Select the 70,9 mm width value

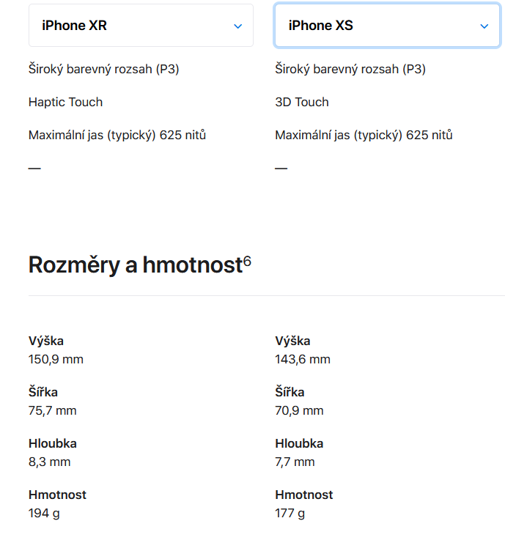299,410
